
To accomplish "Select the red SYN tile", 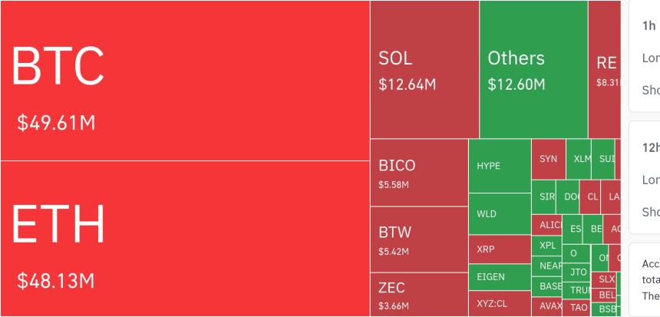I will coord(549,159).
